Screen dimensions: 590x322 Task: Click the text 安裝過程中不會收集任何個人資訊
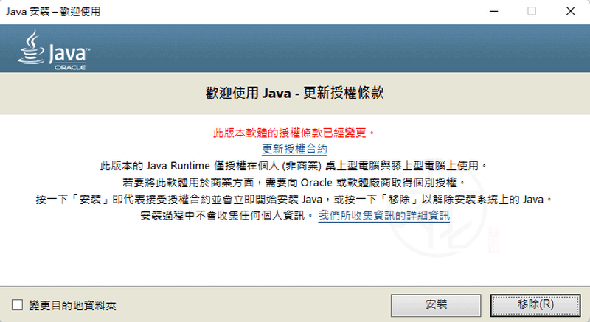[x=226, y=216]
